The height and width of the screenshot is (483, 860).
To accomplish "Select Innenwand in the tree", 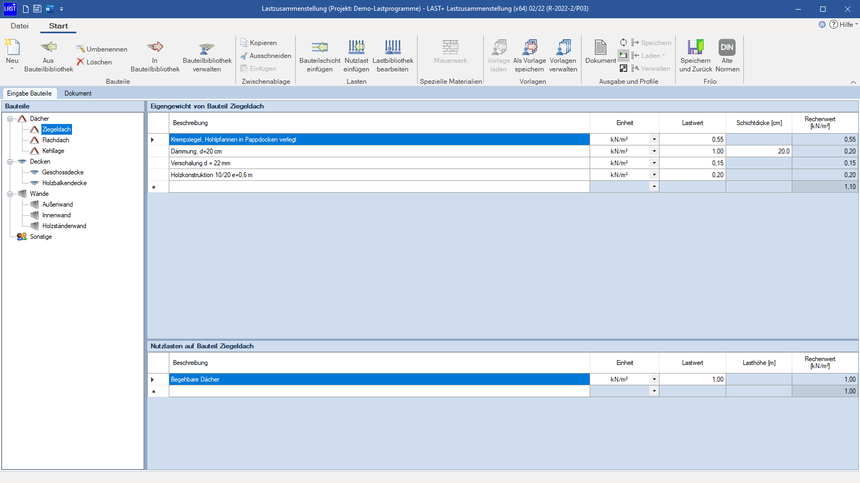I will (56, 215).
